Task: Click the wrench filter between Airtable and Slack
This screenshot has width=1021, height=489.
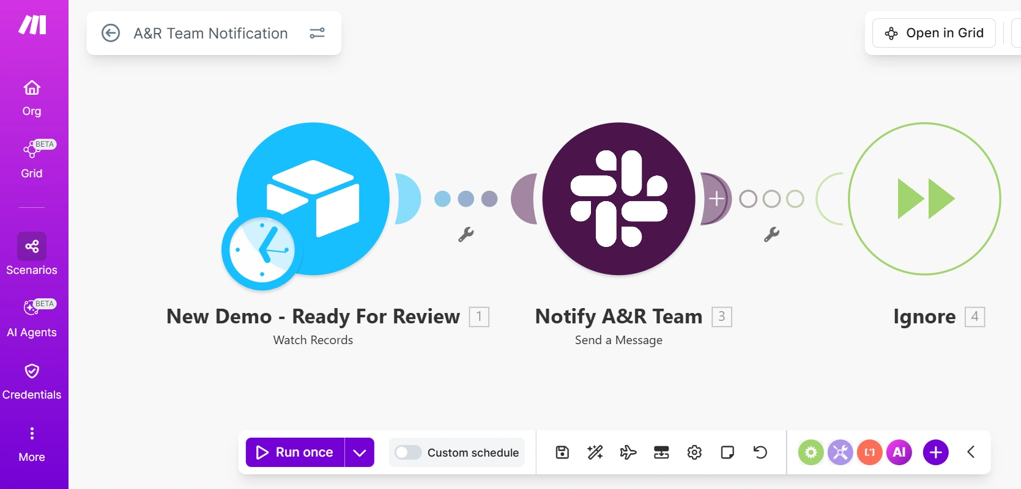Action: [x=466, y=235]
